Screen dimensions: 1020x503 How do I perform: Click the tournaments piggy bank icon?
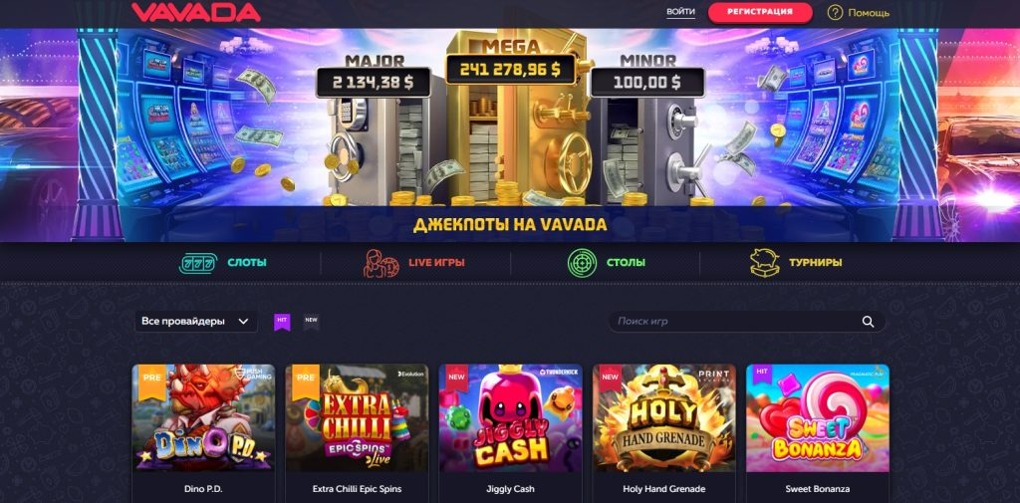764,263
